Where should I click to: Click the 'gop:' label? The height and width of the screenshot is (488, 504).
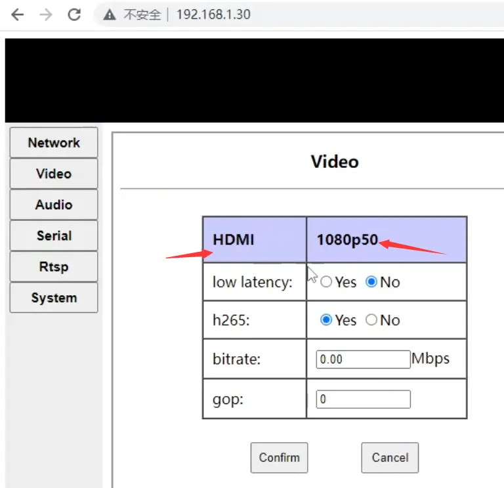coord(228,400)
